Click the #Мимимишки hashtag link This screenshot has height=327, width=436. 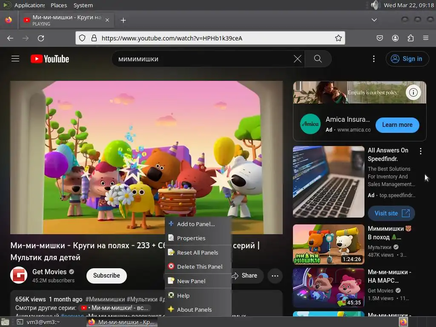tap(105, 299)
